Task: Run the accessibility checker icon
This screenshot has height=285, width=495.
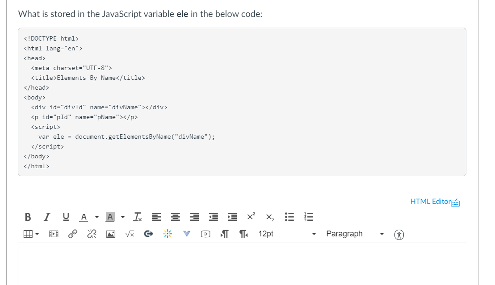Action: (x=399, y=234)
